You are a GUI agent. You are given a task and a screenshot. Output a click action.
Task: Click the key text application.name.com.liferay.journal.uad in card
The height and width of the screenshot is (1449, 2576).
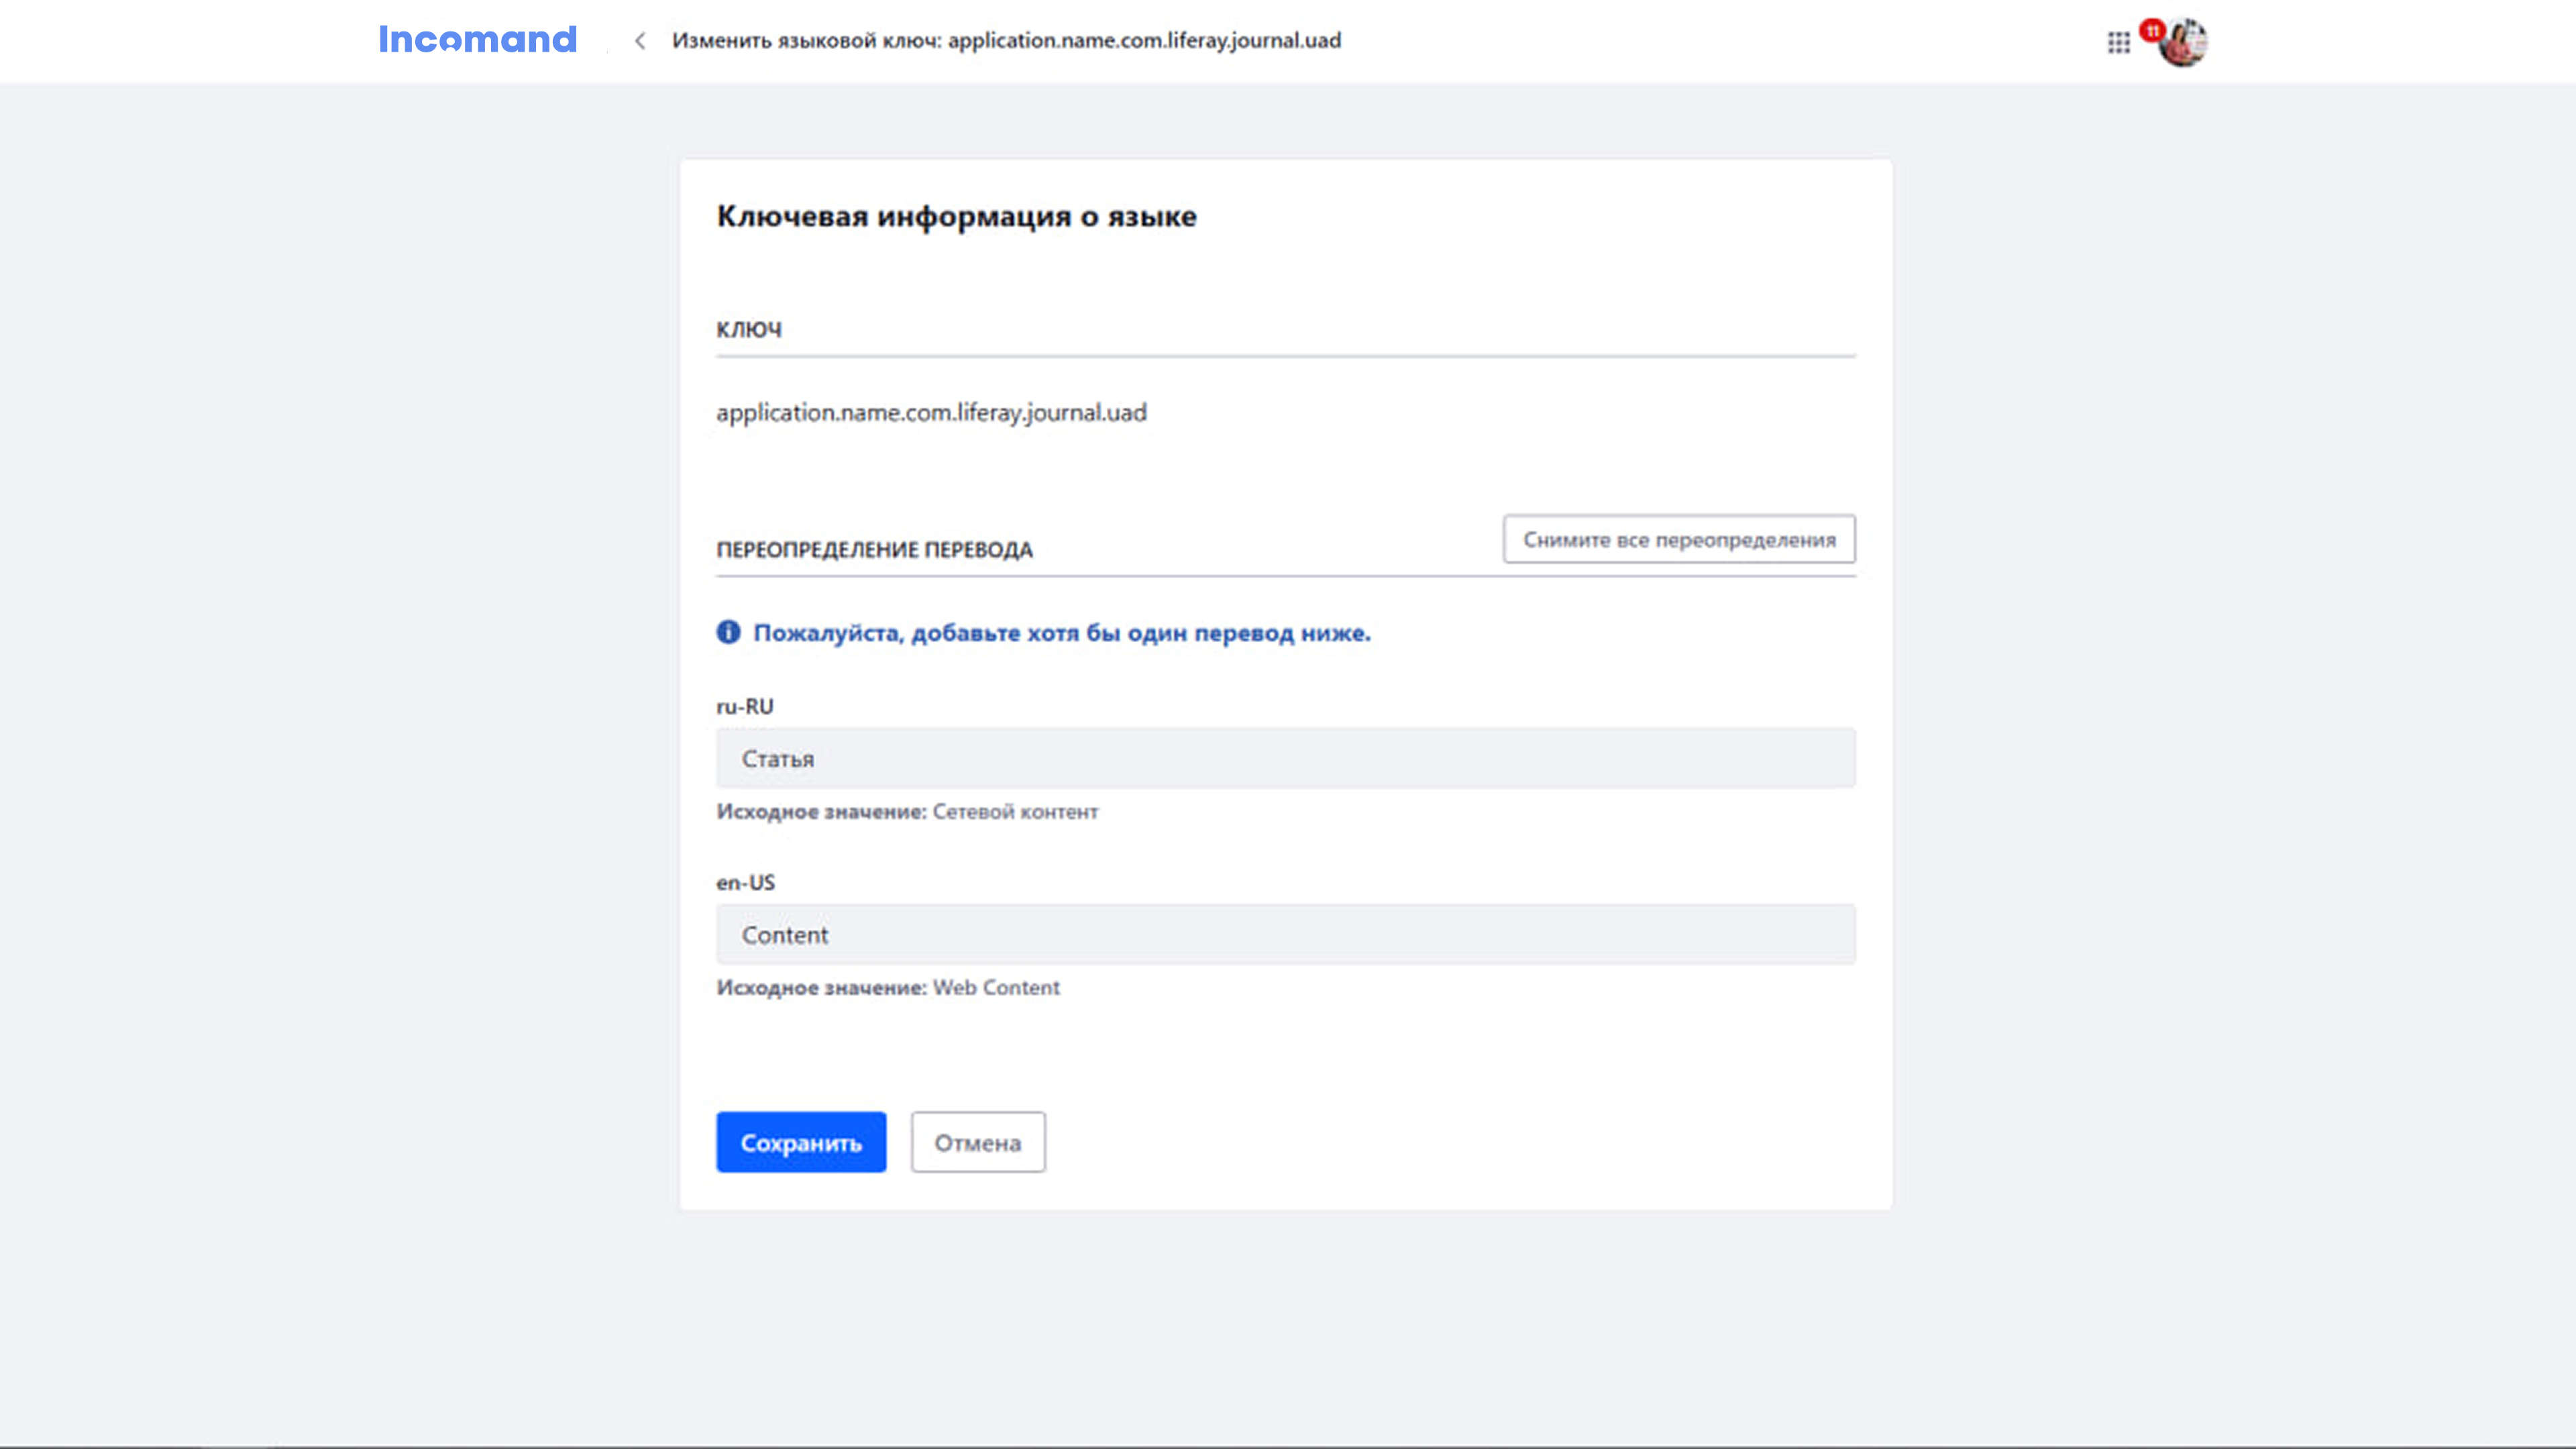931,412
